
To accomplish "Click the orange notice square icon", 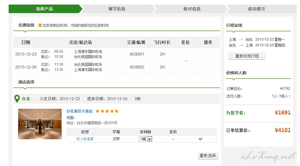I will coord(40,25).
